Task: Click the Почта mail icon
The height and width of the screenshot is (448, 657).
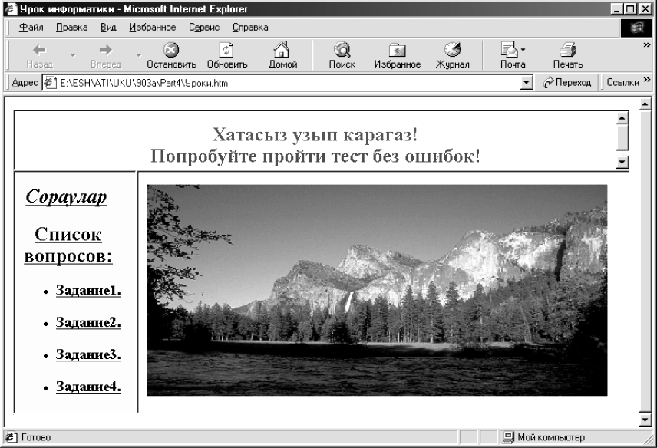Action: tap(510, 49)
